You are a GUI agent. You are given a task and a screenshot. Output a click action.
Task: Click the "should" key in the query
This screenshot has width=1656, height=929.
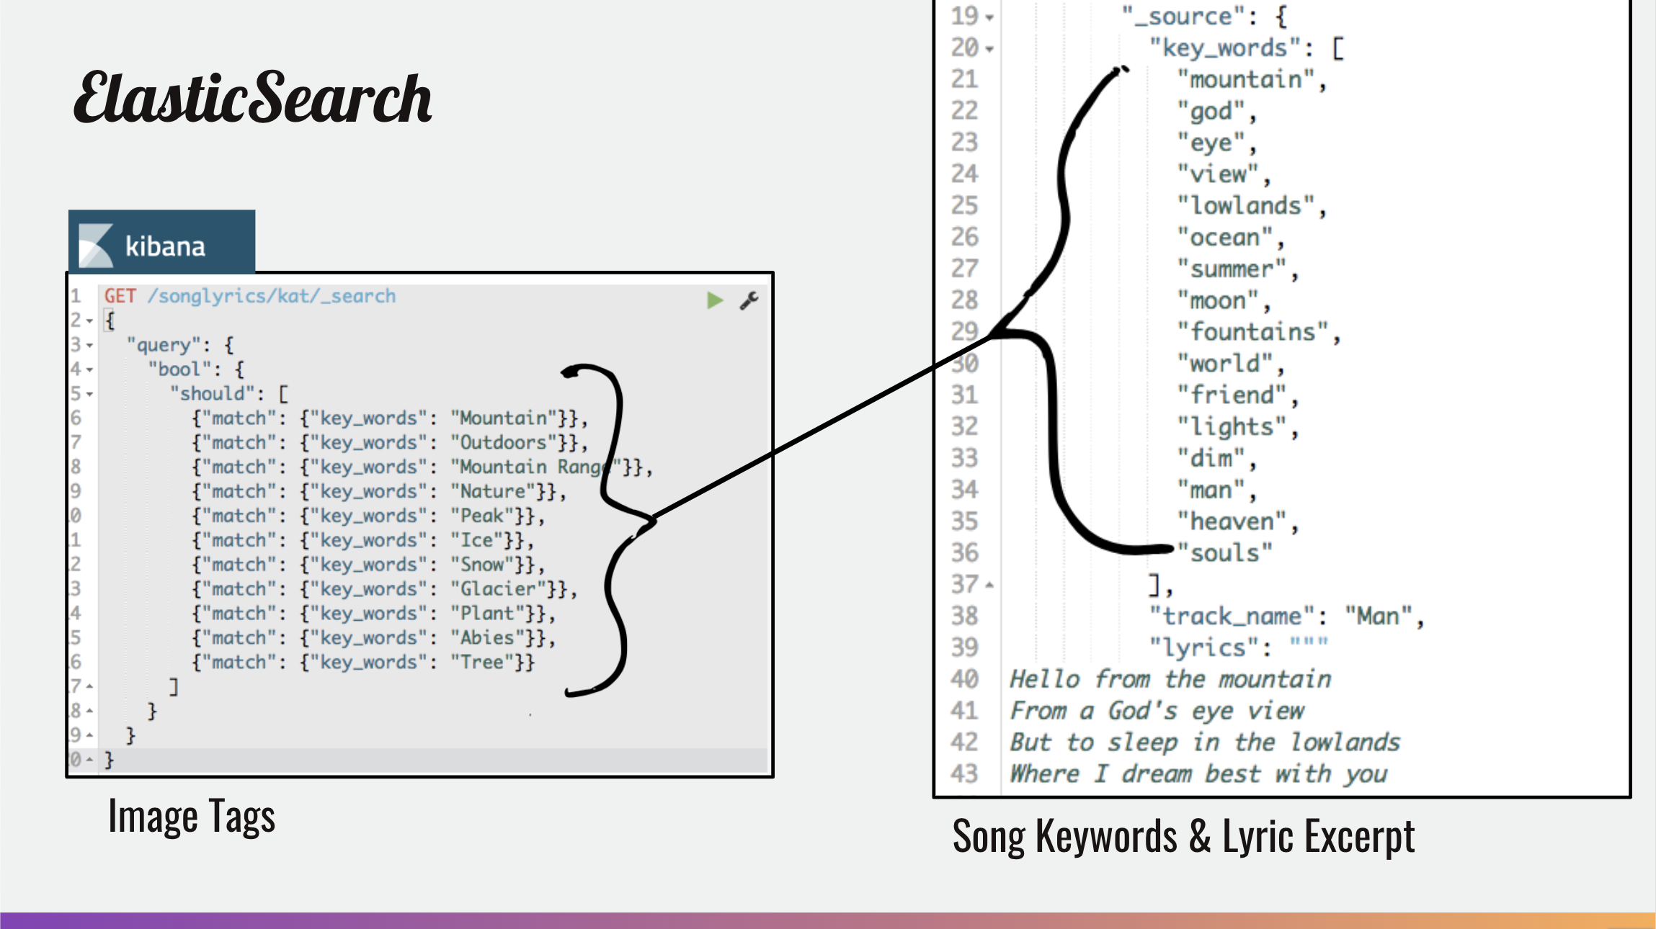click(x=212, y=394)
